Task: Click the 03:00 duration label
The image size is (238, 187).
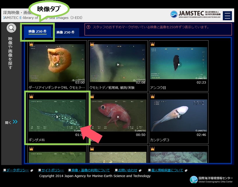Action: pyautogui.click(x=80, y=82)
